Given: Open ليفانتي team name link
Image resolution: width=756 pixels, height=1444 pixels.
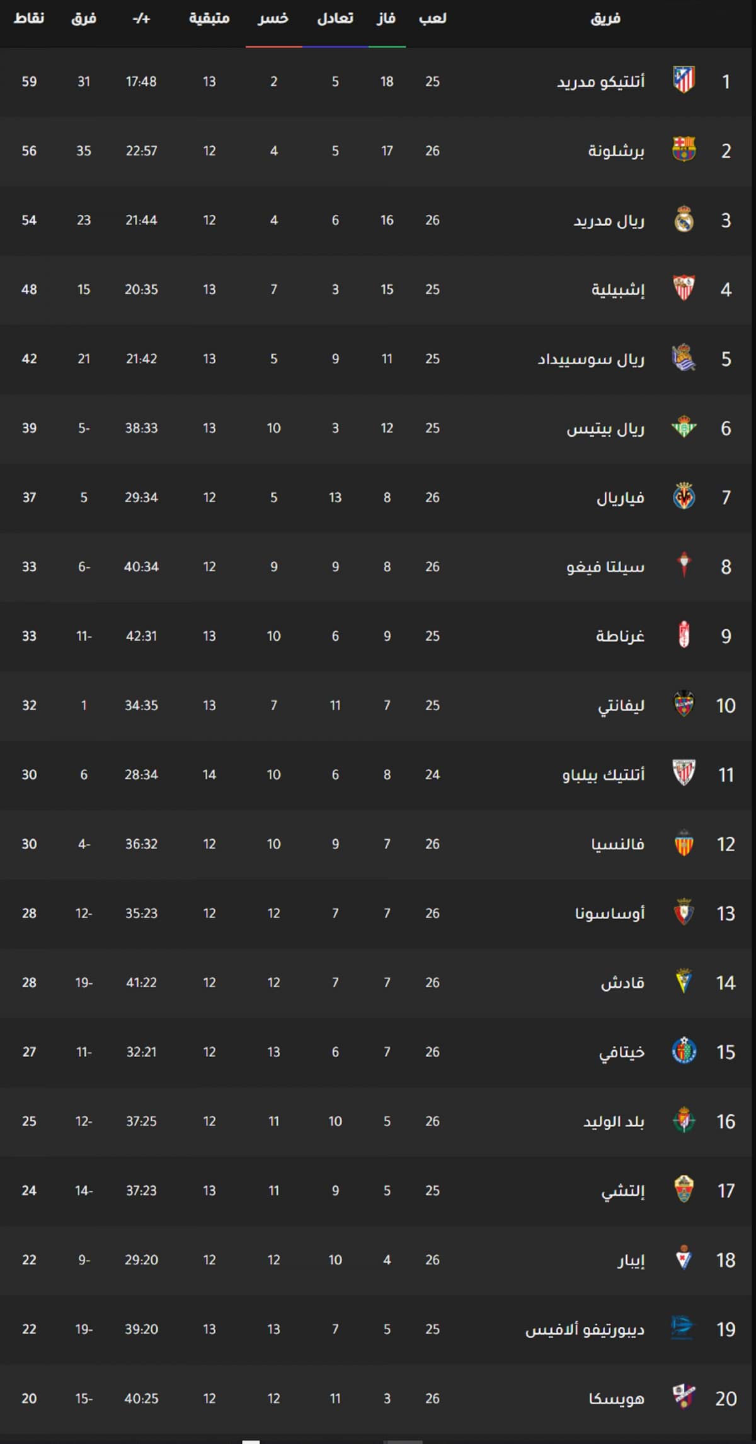Looking at the screenshot, I should tap(621, 706).
